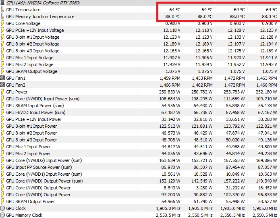This screenshot has height=218, width=280.
Task: Click the lightning icon beside GPU Power
Action: coord(2,92)
